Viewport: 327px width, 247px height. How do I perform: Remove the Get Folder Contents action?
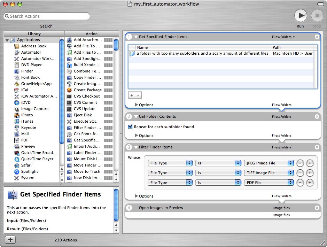point(317,116)
